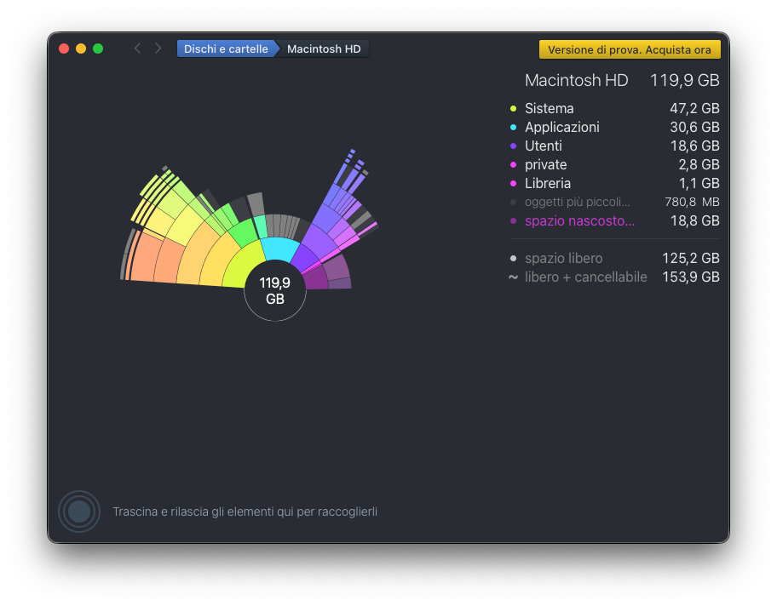Click the 153,9 GB value
Screen dimensions: 777x606
(691, 277)
